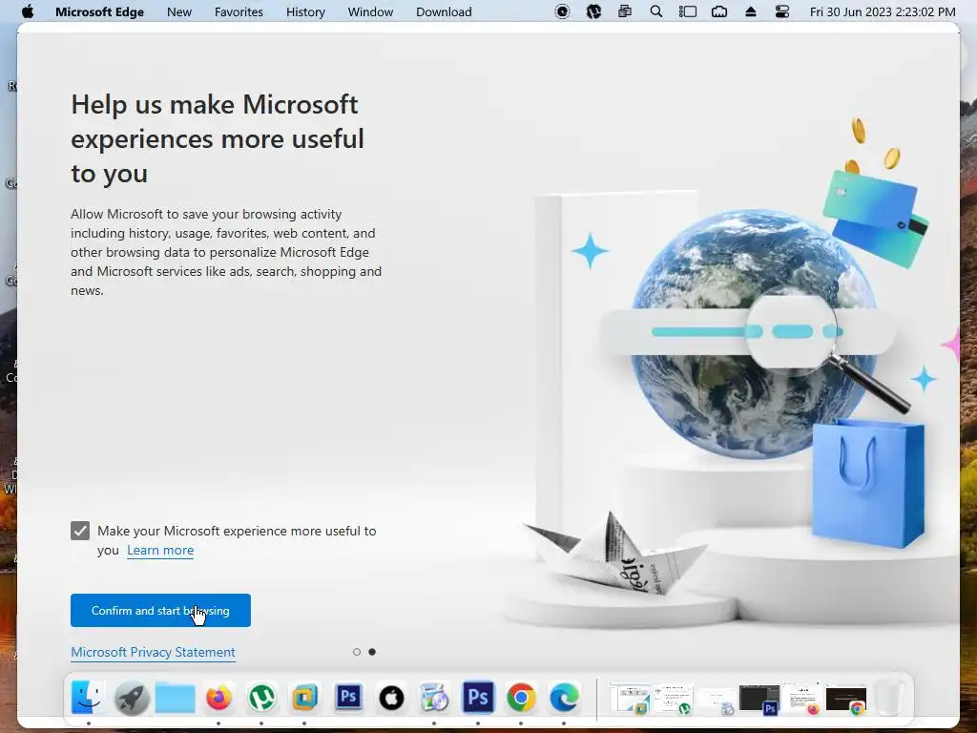Click the stacked displays menu bar icon
The height and width of the screenshot is (733, 977).
624,11
